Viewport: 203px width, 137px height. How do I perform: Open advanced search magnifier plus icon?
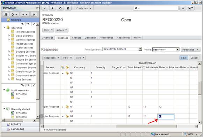tap(190, 8)
